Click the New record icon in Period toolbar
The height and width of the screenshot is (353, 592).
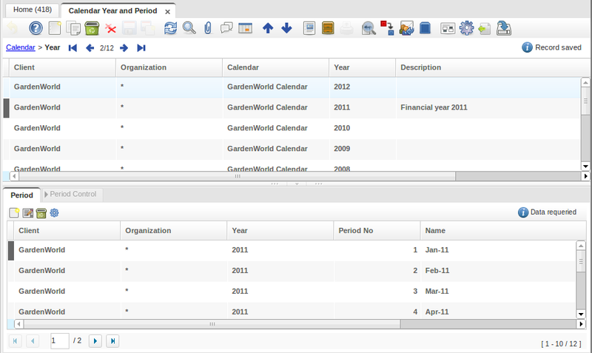coord(14,213)
